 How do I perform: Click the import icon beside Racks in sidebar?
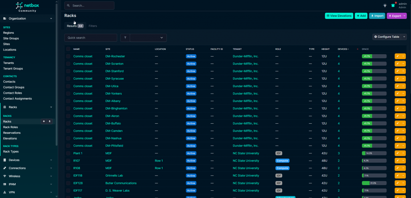[x=49, y=121]
